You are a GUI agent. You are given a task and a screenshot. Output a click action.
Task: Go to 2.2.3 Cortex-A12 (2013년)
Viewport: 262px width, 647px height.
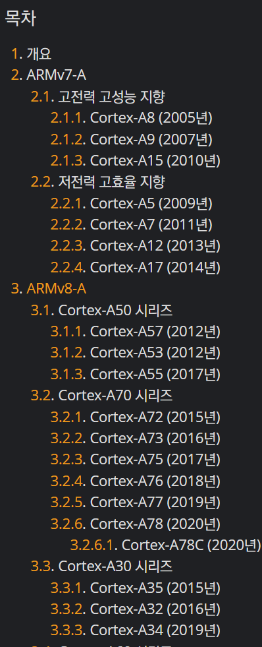136,247
